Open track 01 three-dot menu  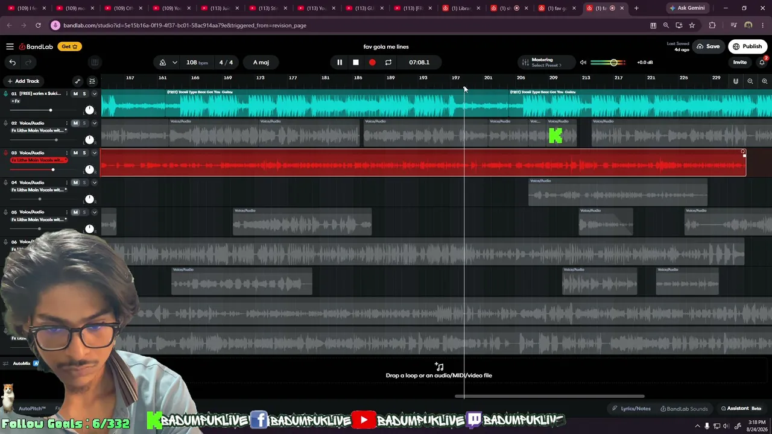[66, 93]
